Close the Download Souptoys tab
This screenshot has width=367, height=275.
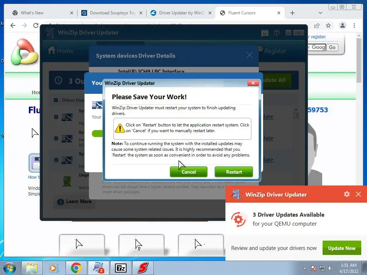click(x=140, y=13)
